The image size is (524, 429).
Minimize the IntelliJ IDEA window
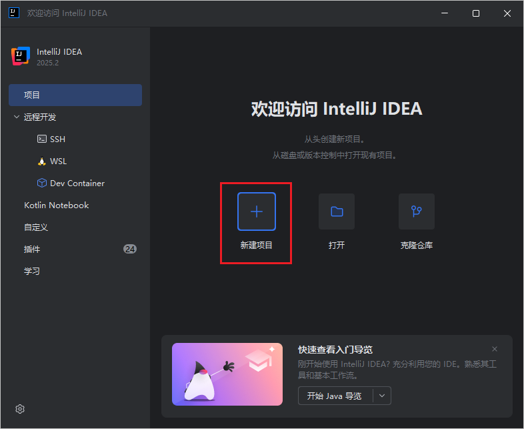point(445,13)
